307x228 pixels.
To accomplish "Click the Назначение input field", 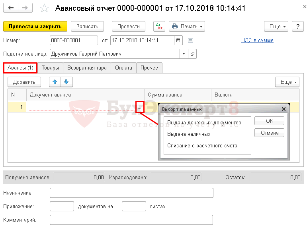I will [x=131, y=193].
